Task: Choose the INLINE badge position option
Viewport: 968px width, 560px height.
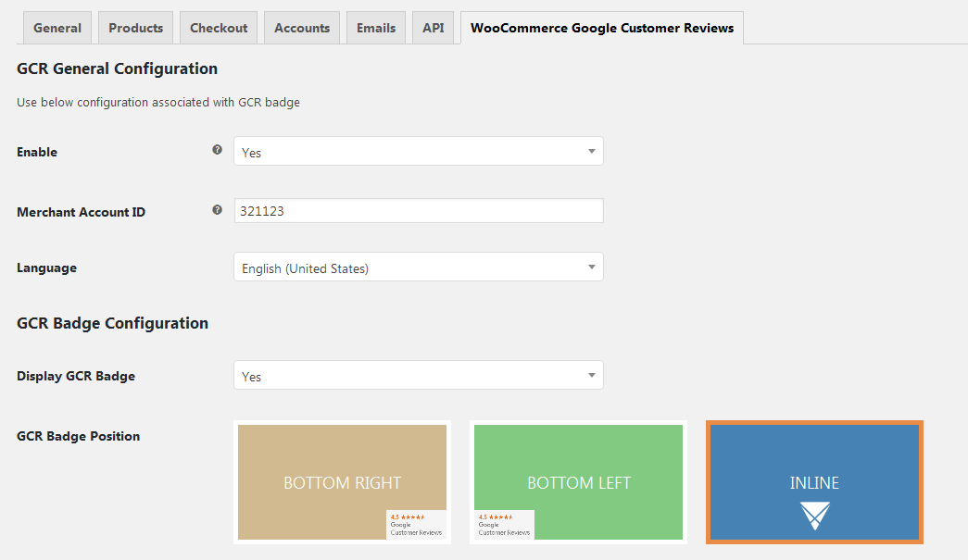Action: [x=814, y=481]
